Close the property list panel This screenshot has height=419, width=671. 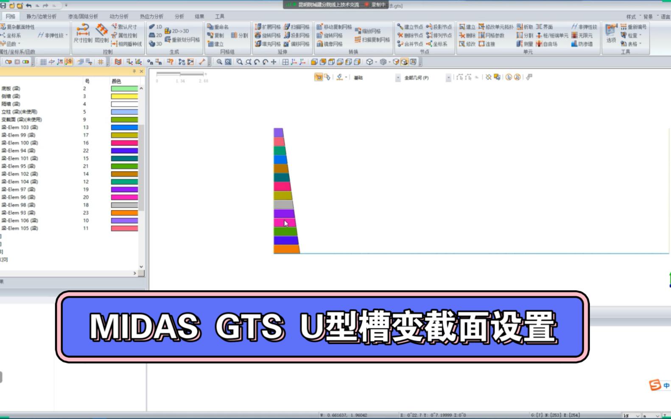tap(141, 71)
